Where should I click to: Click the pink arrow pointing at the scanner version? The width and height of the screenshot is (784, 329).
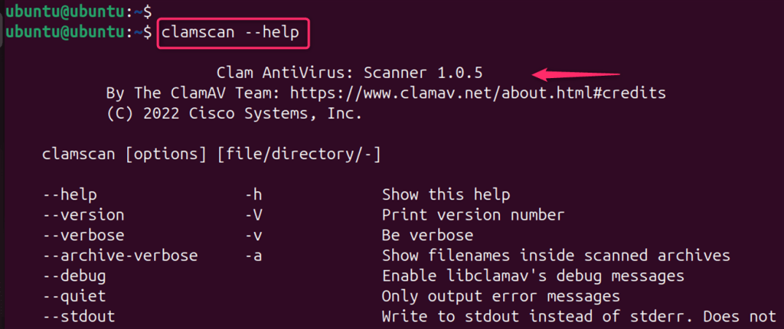(576, 74)
